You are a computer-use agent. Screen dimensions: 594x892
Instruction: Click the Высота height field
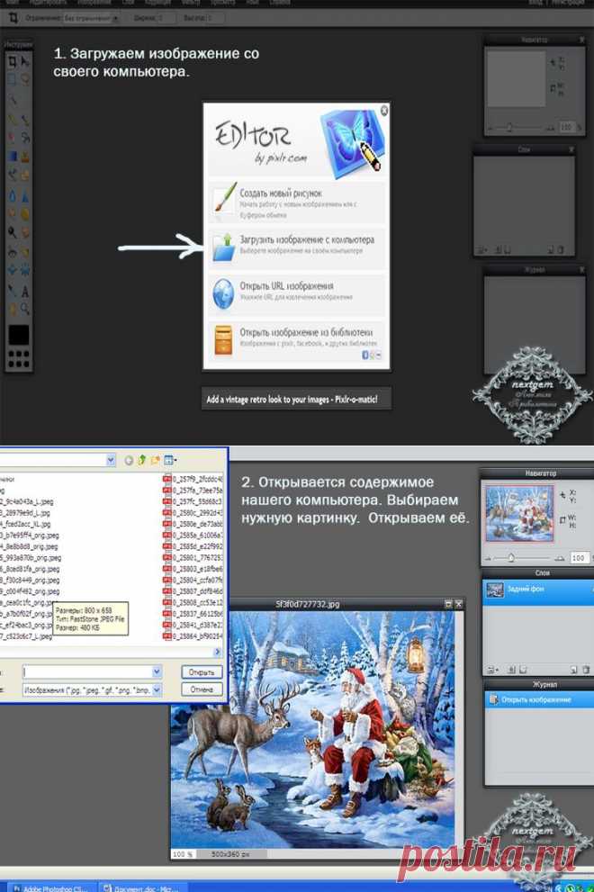pos(216,18)
